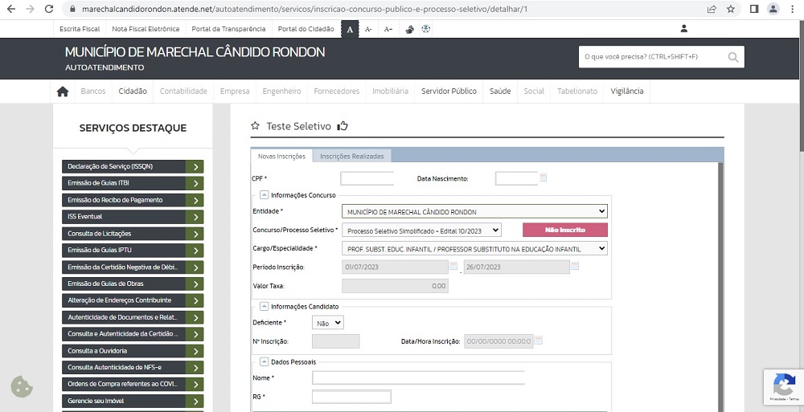Click the home icon in navigation bar
Image resolution: width=804 pixels, height=412 pixels.
coord(63,92)
